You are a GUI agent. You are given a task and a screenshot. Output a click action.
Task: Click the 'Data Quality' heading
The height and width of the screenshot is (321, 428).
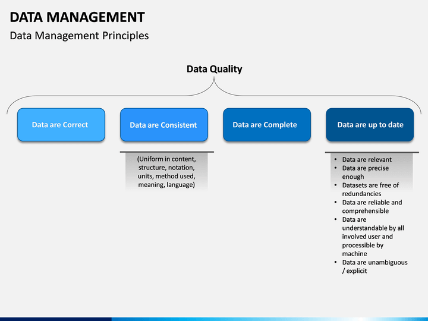214,69
